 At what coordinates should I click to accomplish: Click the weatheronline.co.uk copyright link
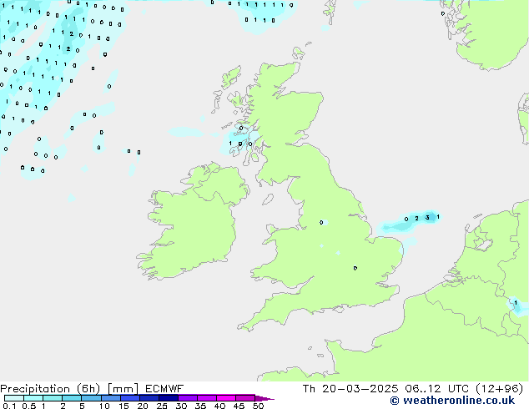click(452, 401)
